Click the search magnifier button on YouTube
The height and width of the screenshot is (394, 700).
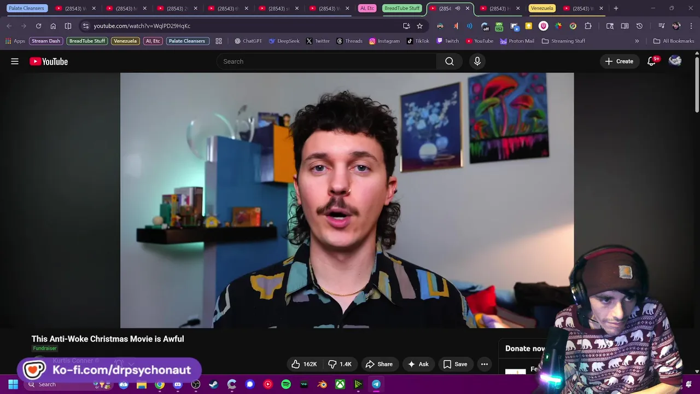450,61
